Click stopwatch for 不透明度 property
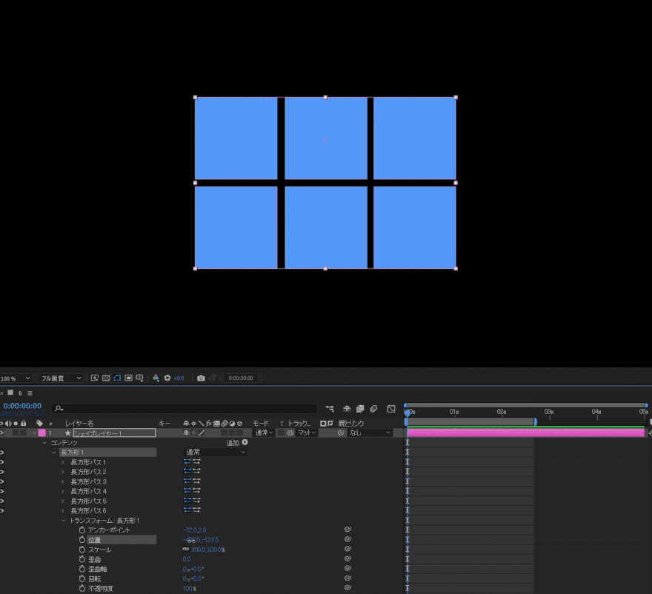Screen dimensions: 652x594 coord(82,588)
